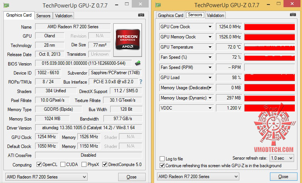
Task: Click the 1254.0 MHz core clock value
Action: coord(229,27)
